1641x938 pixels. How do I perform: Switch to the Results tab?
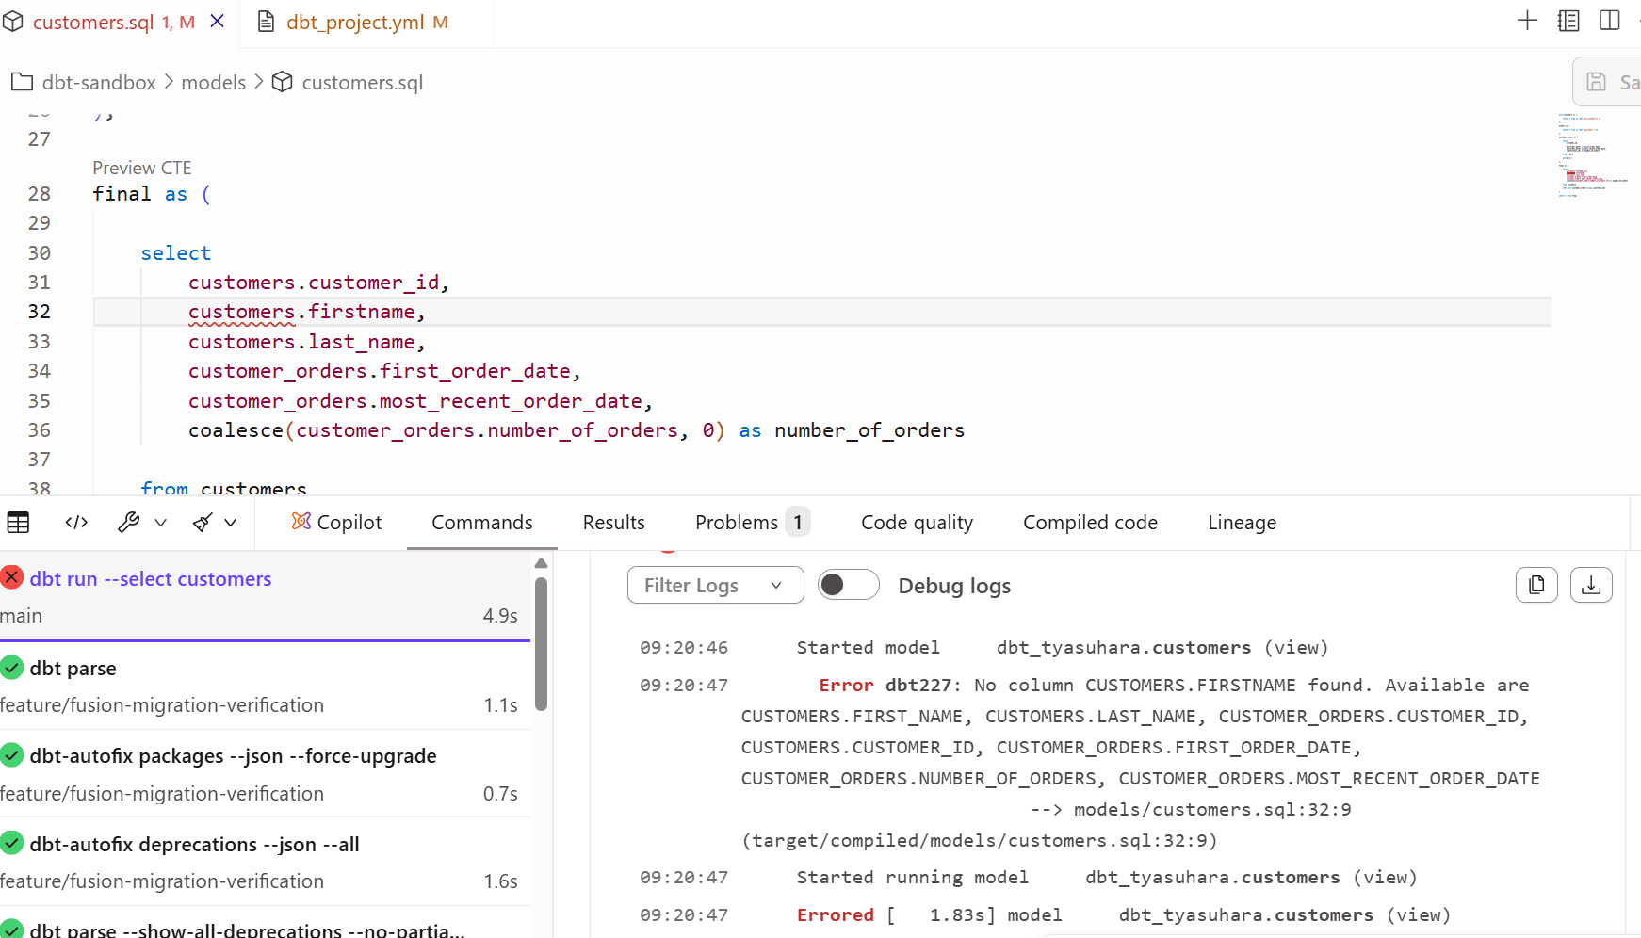614,523
